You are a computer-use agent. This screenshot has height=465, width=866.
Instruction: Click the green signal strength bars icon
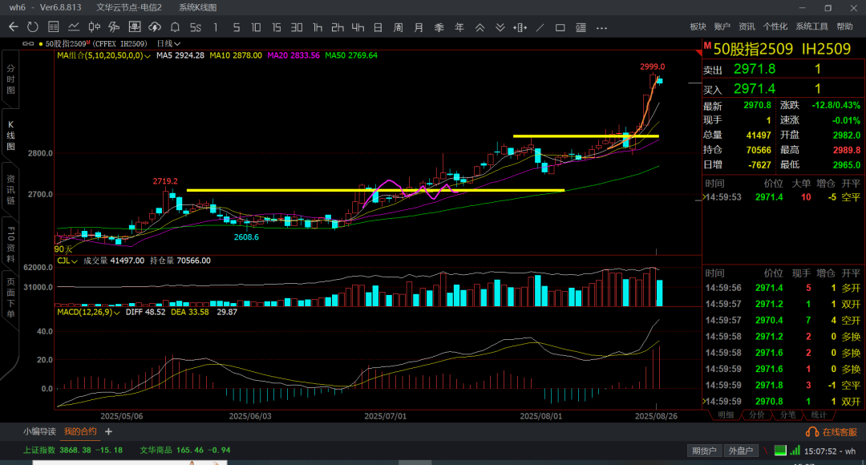[x=795, y=451]
